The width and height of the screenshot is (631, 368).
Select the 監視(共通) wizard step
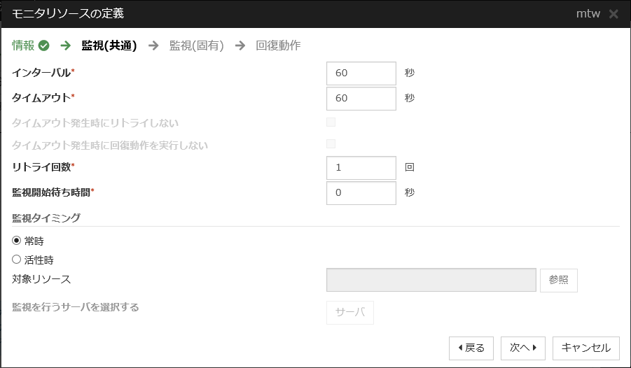[x=109, y=45]
